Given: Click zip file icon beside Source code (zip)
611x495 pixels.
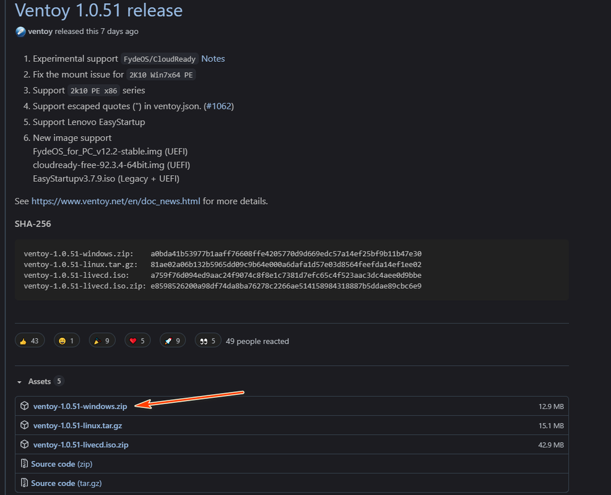Looking at the screenshot, I should pos(24,463).
